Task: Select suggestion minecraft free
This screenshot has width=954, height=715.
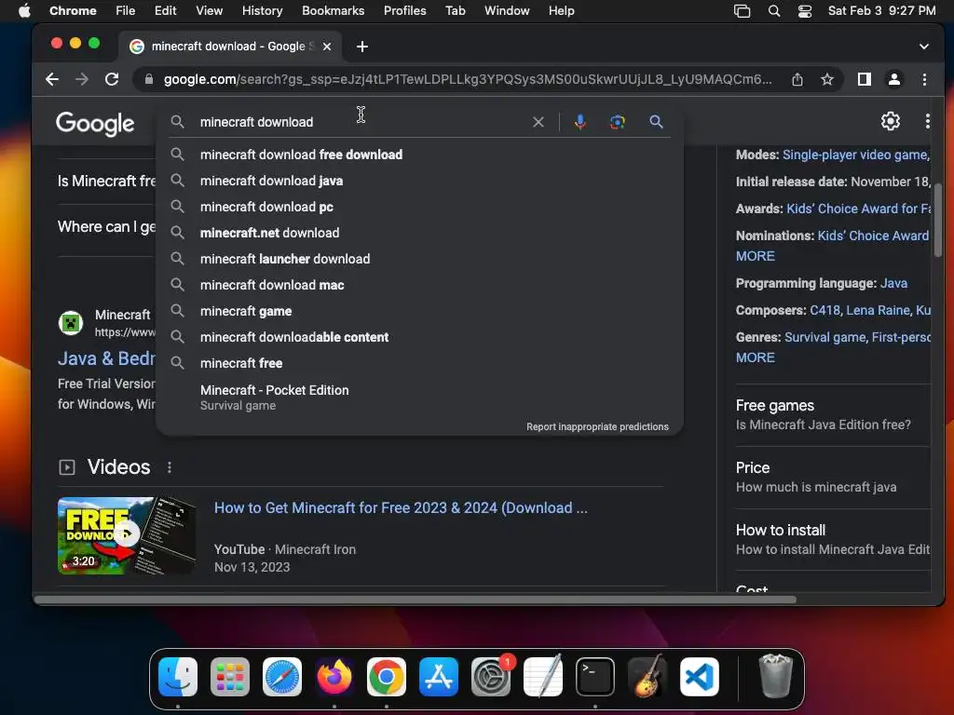Action: point(419,364)
